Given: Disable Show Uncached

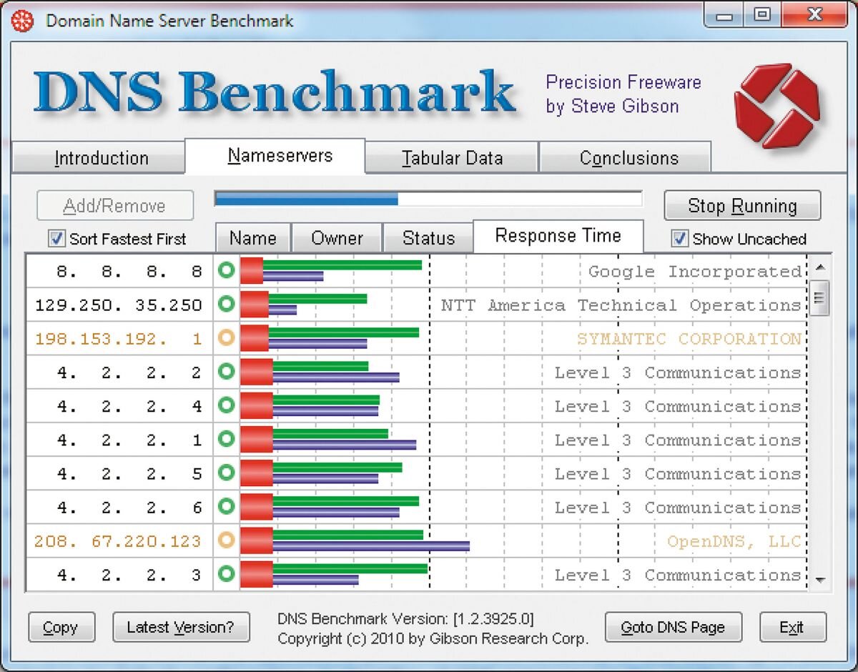Looking at the screenshot, I should pos(679,239).
